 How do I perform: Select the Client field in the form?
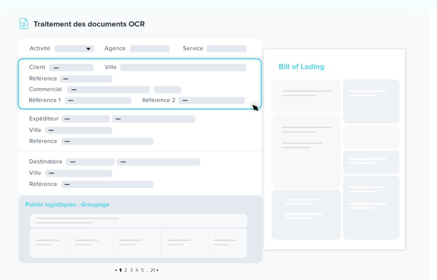click(71, 67)
